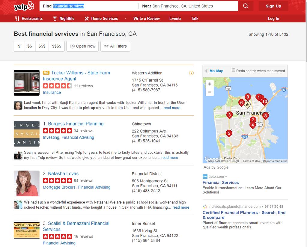Image resolution: width=307 pixels, height=247 pixels.
Task: Click the Investing category link
Action: [51, 137]
